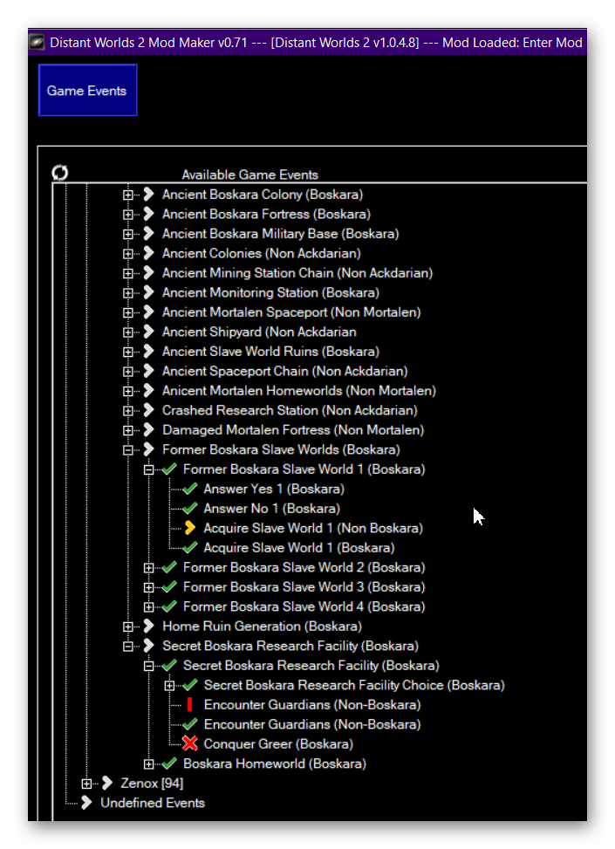Collapse Former Boskara Slave Worlds (Boskara) group
This screenshot has width=615, height=849.
point(127,450)
